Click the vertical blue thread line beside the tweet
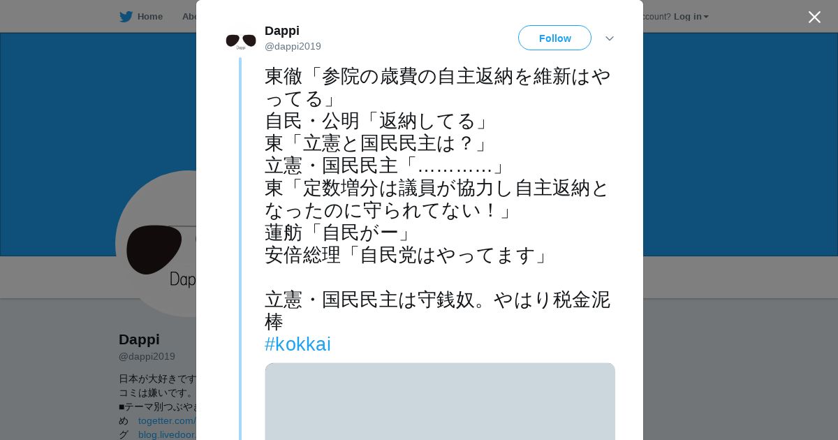 pyautogui.click(x=240, y=244)
